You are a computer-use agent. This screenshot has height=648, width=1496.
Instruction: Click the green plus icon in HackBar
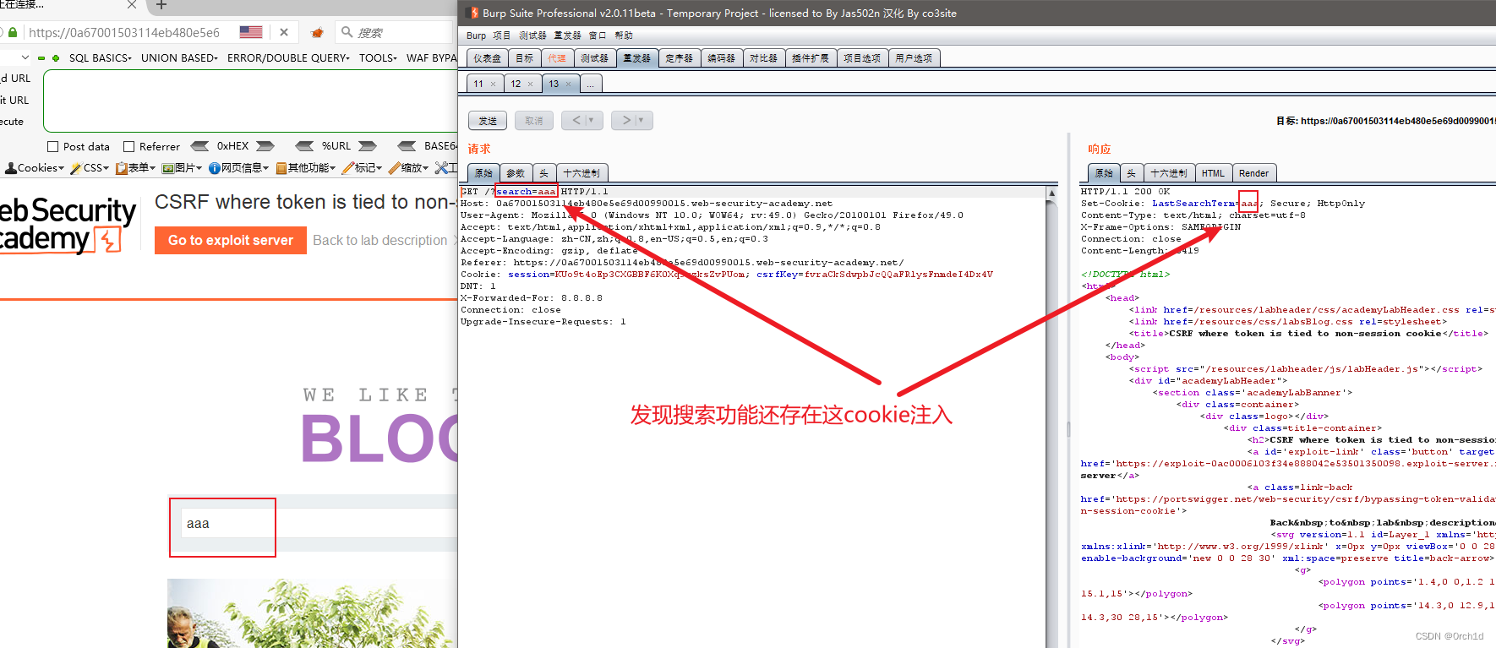click(56, 58)
